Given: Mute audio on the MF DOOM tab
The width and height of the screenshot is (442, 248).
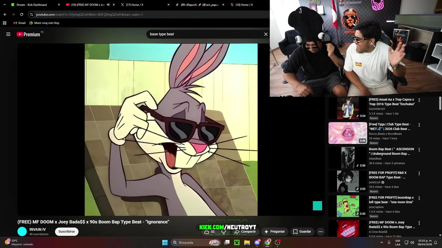Looking at the screenshot, I should click(x=108, y=5).
